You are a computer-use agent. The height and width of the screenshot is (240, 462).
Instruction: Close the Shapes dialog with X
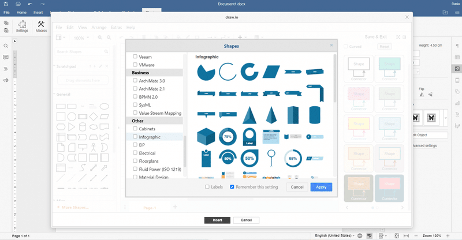tap(331, 45)
